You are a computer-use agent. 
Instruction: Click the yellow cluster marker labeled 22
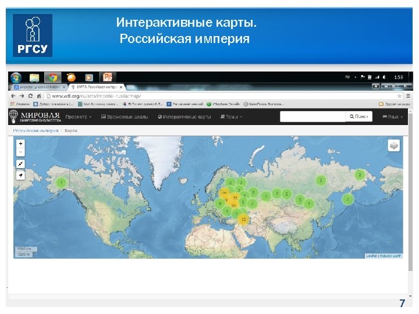[235, 198]
